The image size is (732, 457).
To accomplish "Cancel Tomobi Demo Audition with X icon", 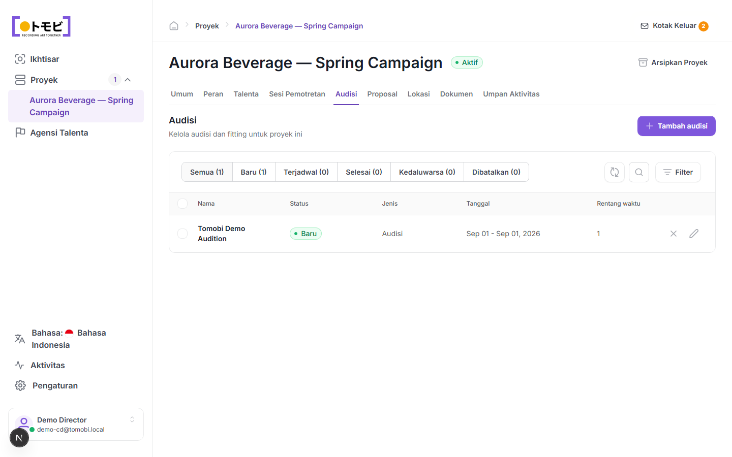I will tap(674, 234).
